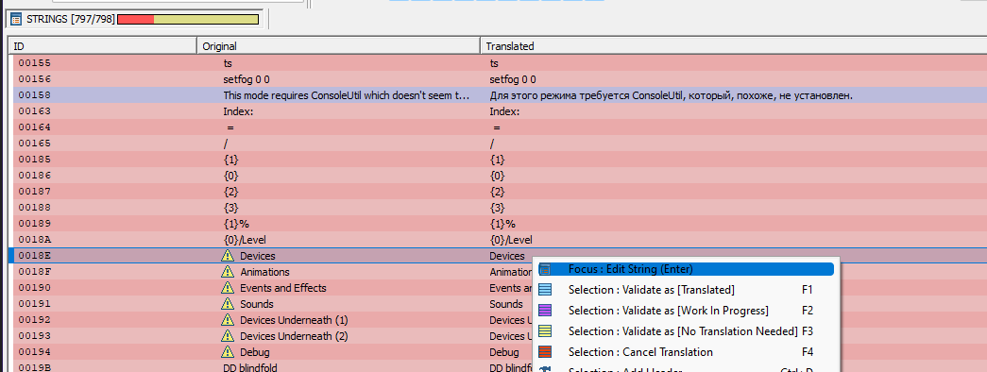
Task: Click the Edit String menu icon
Action: [545, 269]
